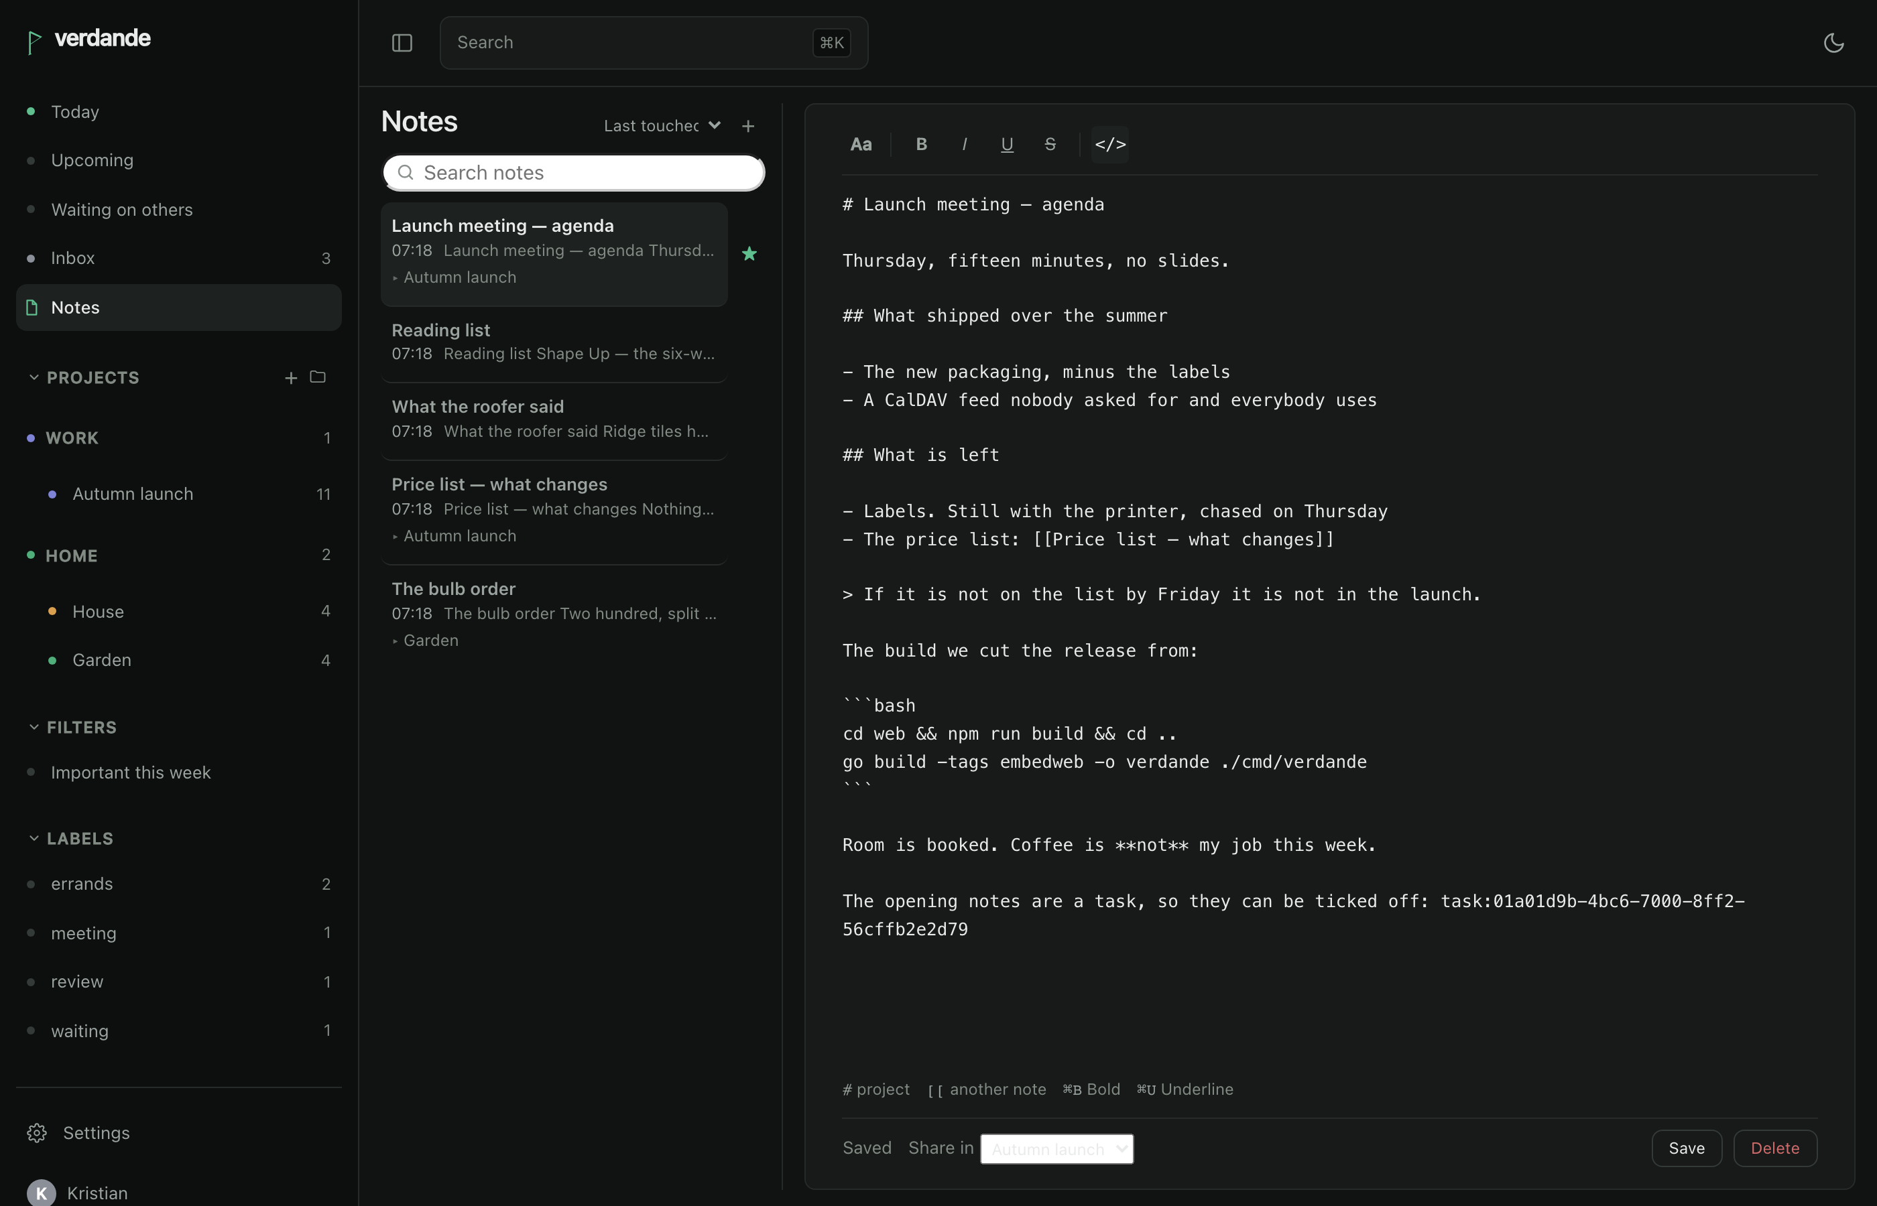Add a new note with plus icon
Viewport: 1877px width, 1206px height.
pos(748,126)
